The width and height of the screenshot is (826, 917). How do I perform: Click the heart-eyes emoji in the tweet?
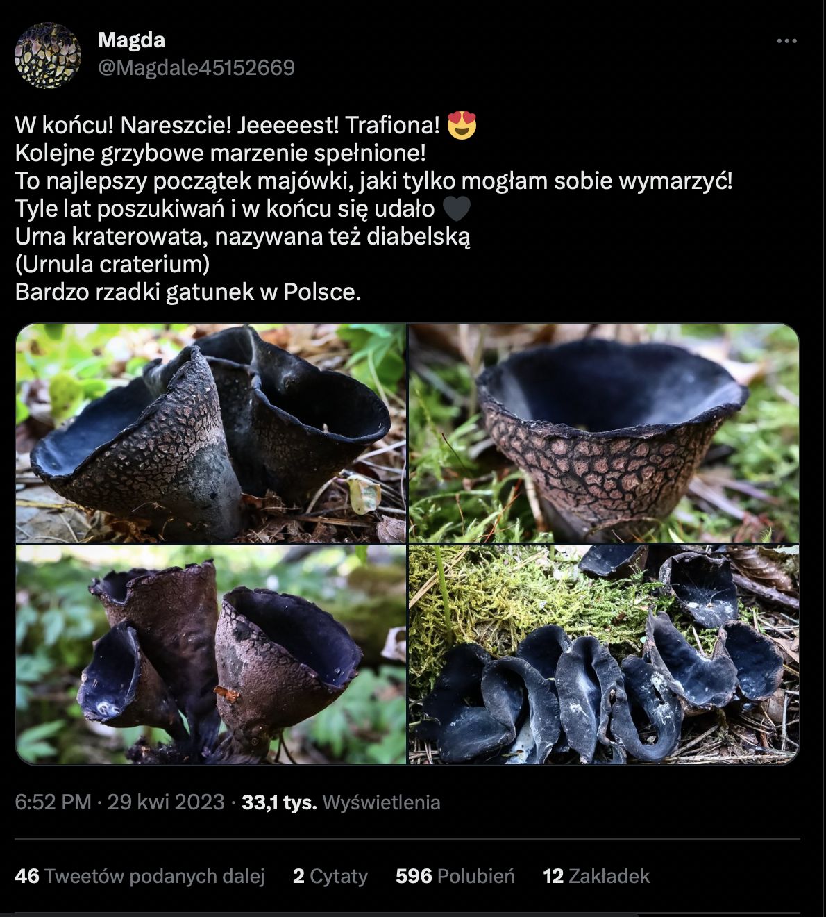pos(462,125)
